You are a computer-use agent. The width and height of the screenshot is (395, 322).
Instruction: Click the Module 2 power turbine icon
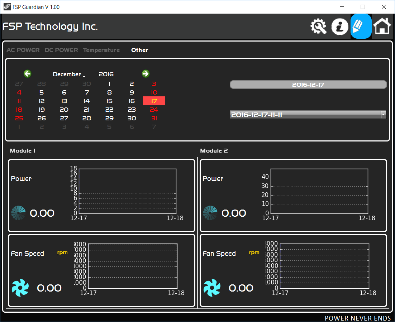[210, 213]
